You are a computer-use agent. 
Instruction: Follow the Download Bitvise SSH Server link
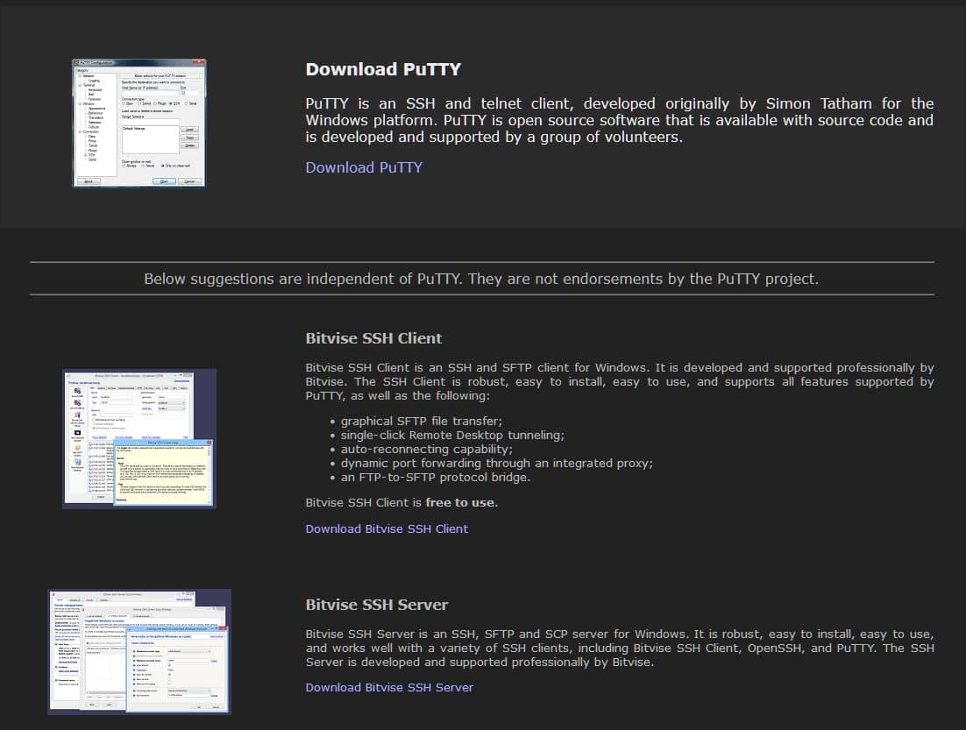click(389, 687)
